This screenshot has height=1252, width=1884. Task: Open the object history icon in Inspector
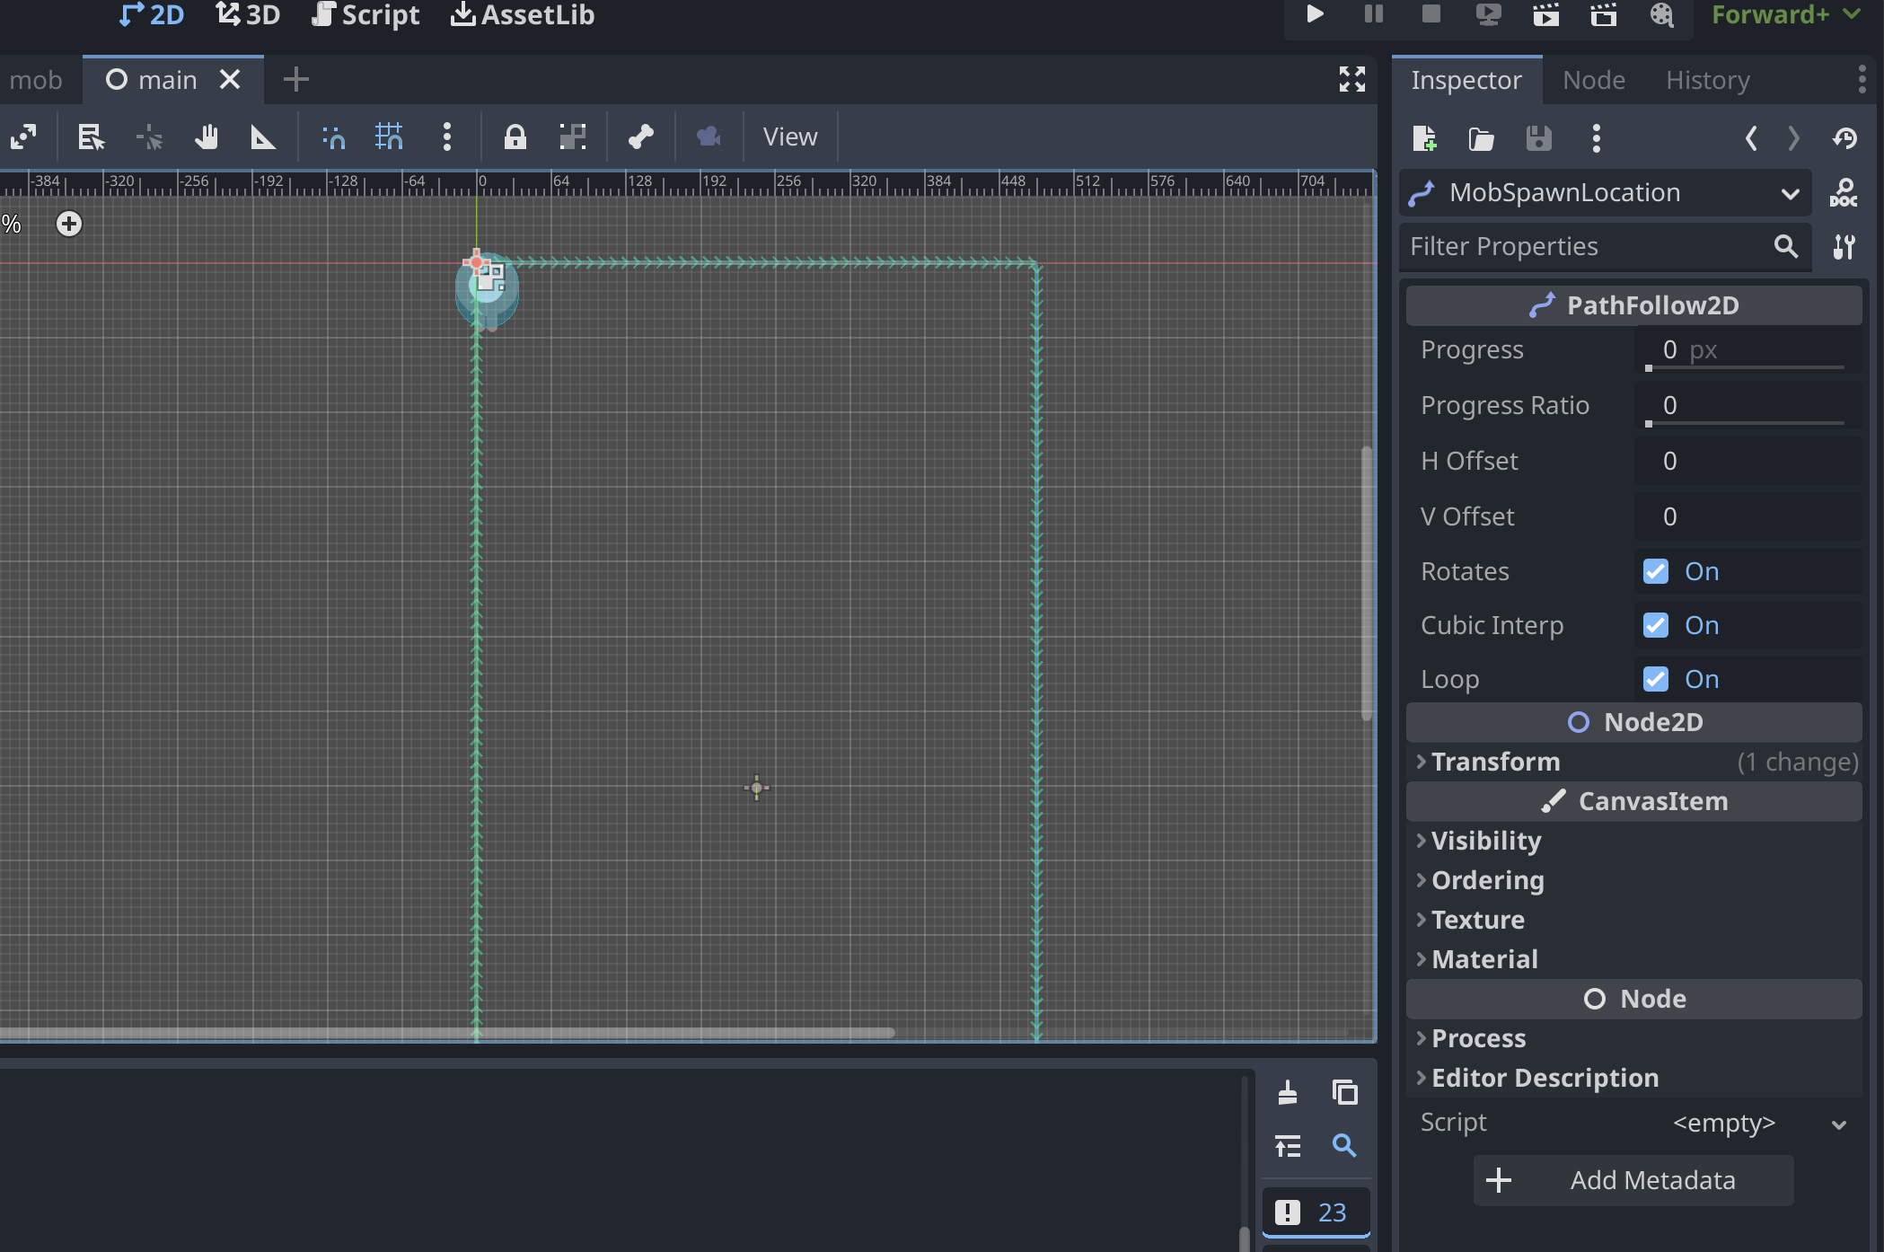pos(1844,138)
